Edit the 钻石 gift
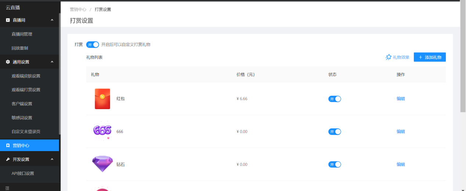This screenshot has height=191, width=466. (401, 164)
